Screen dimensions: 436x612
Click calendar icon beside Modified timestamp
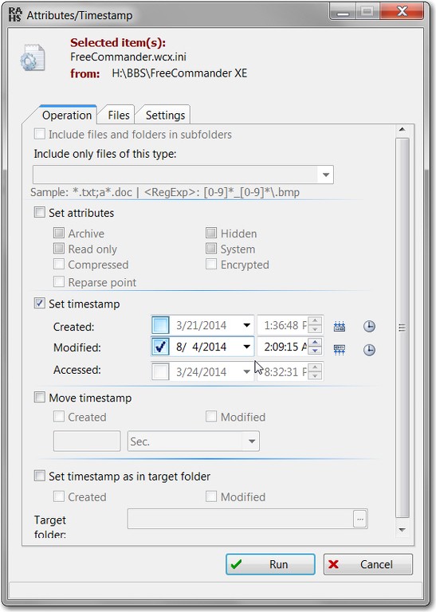(340, 349)
